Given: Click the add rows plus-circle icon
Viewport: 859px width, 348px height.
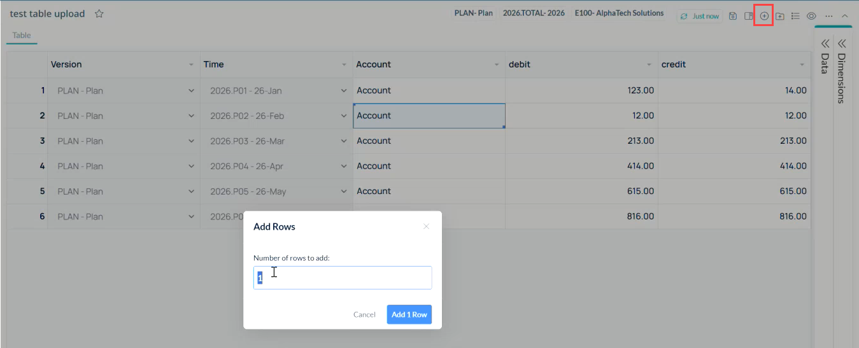Looking at the screenshot, I should 764,16.
